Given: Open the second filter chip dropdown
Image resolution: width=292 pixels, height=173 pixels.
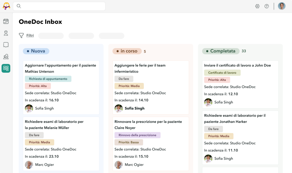Looking at the screenshot, I should [x=81, y=36].
